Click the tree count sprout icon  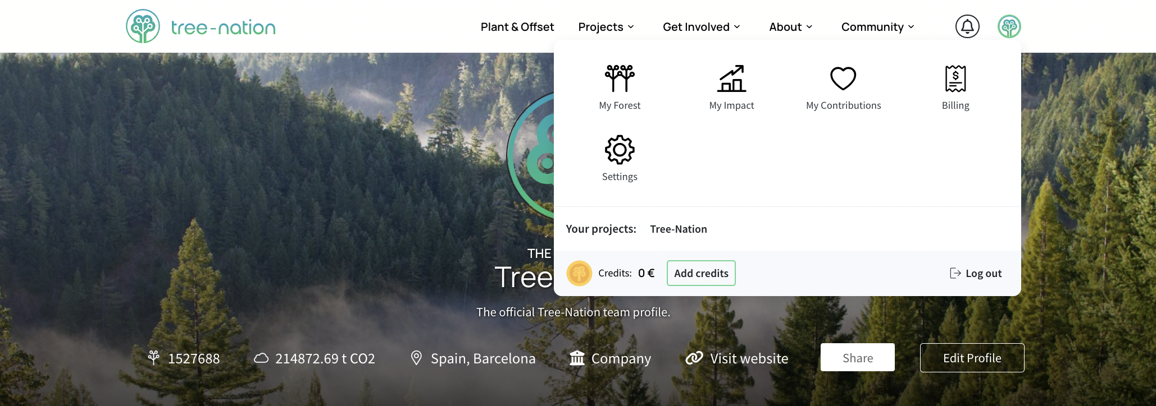(153, 358)
